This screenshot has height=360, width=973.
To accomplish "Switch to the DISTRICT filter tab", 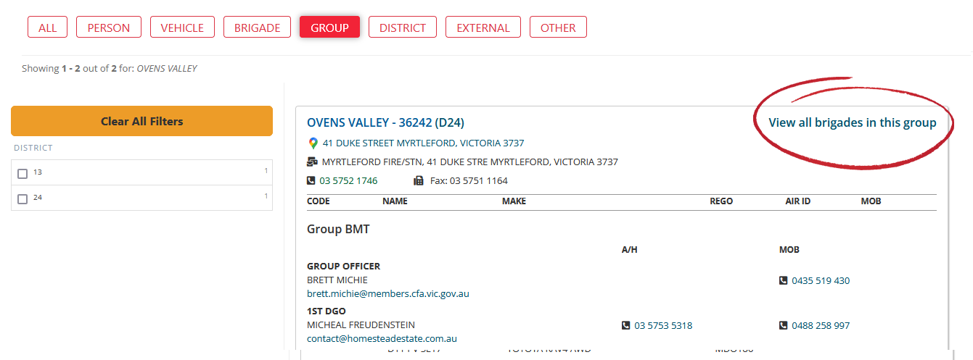I will (x=403, y=28).
